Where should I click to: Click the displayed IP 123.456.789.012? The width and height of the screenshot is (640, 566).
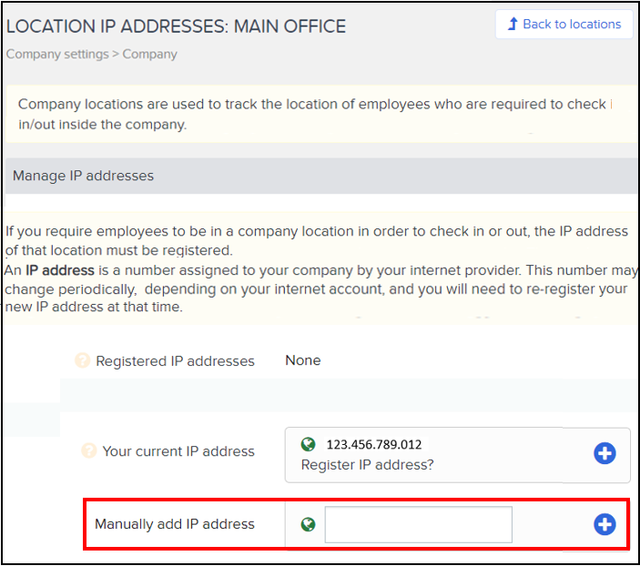click(374, 444)
